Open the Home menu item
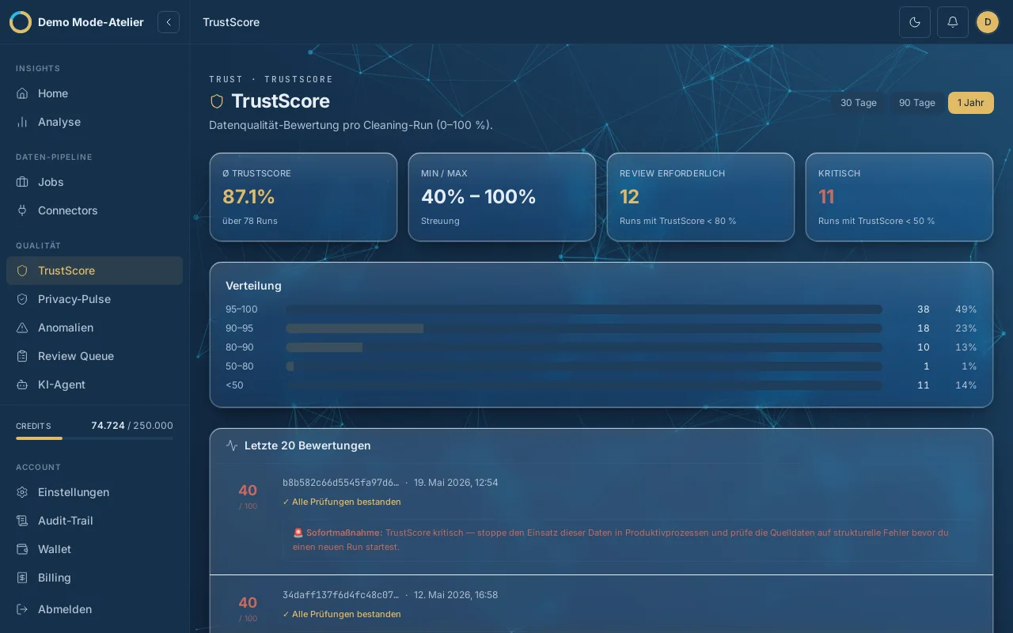The height and width of the screenshot is (633, 1013). pyautogui.click(x=94, y=93)
